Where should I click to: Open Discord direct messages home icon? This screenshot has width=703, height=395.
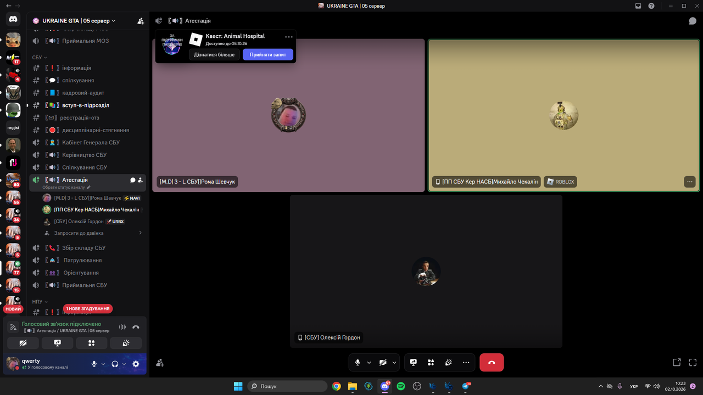tap(13, 19)
